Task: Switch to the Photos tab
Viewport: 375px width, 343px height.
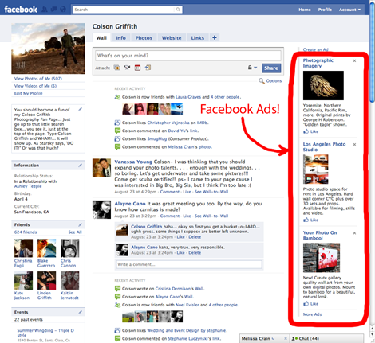Action: (144, 38)
